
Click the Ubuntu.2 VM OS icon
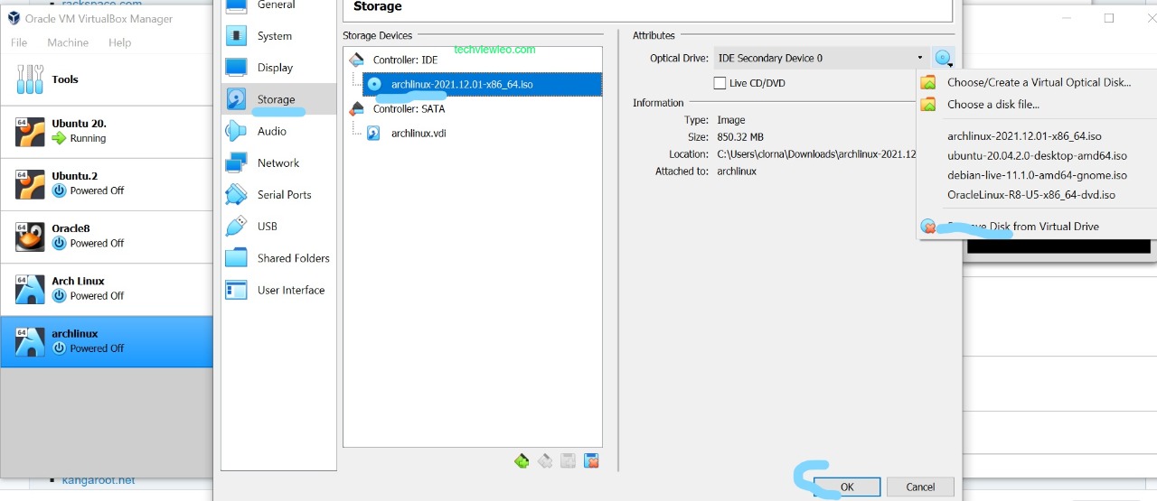[30, 184]
